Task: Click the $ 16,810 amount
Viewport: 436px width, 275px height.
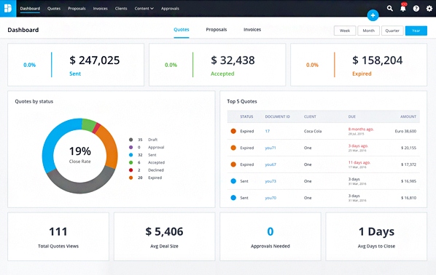Action: [x=408, y=198]
